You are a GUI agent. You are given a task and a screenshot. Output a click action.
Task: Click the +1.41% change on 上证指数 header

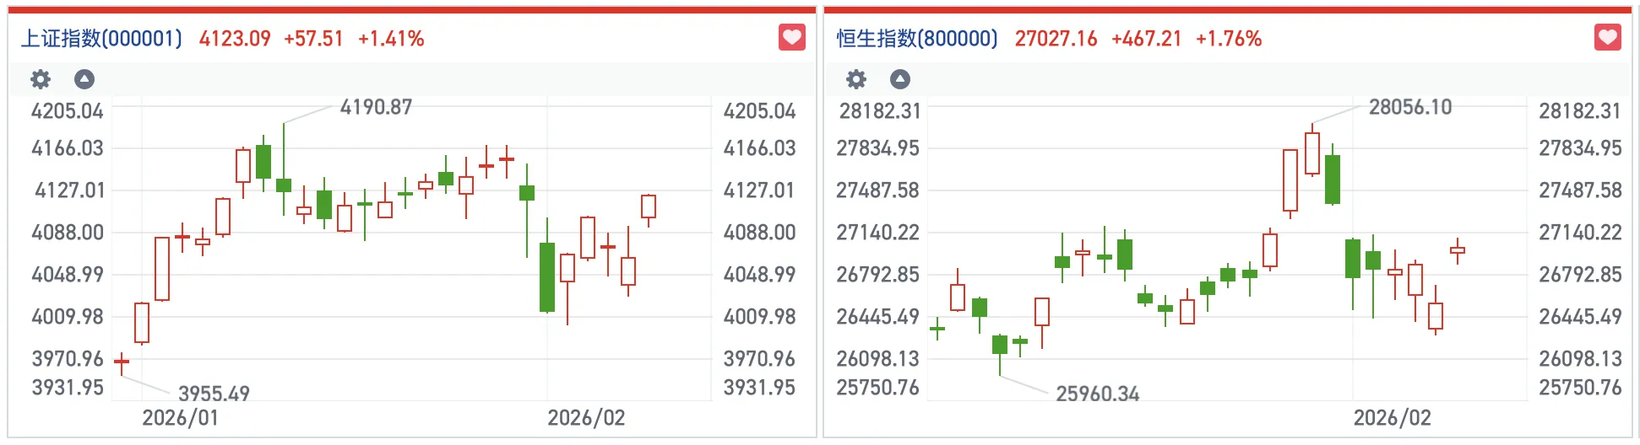tap(391, 39)
